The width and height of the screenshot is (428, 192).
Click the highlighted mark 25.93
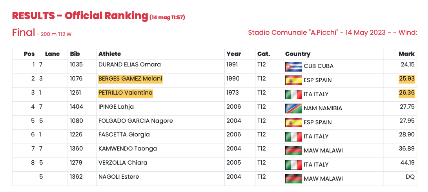tap(407, 79)
